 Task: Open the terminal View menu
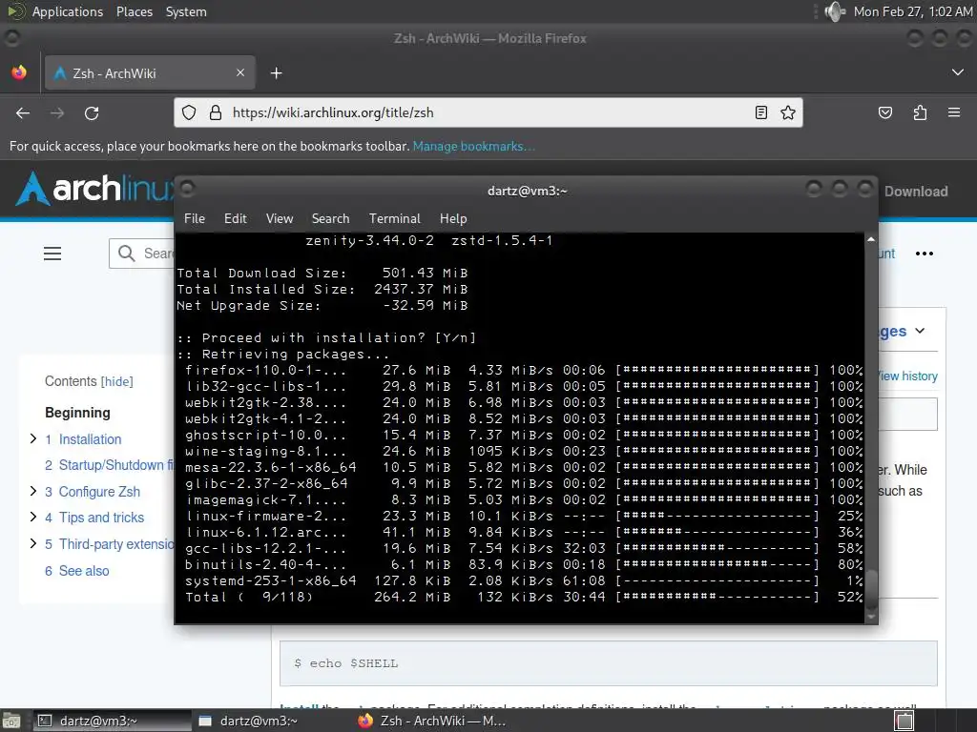tap(280, 218)
